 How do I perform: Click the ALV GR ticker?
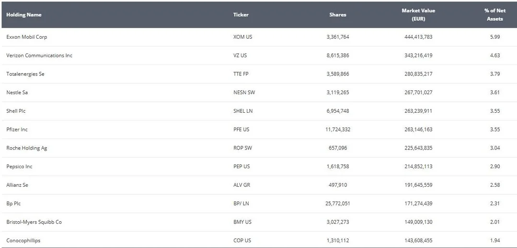click(x=241, y=185)
